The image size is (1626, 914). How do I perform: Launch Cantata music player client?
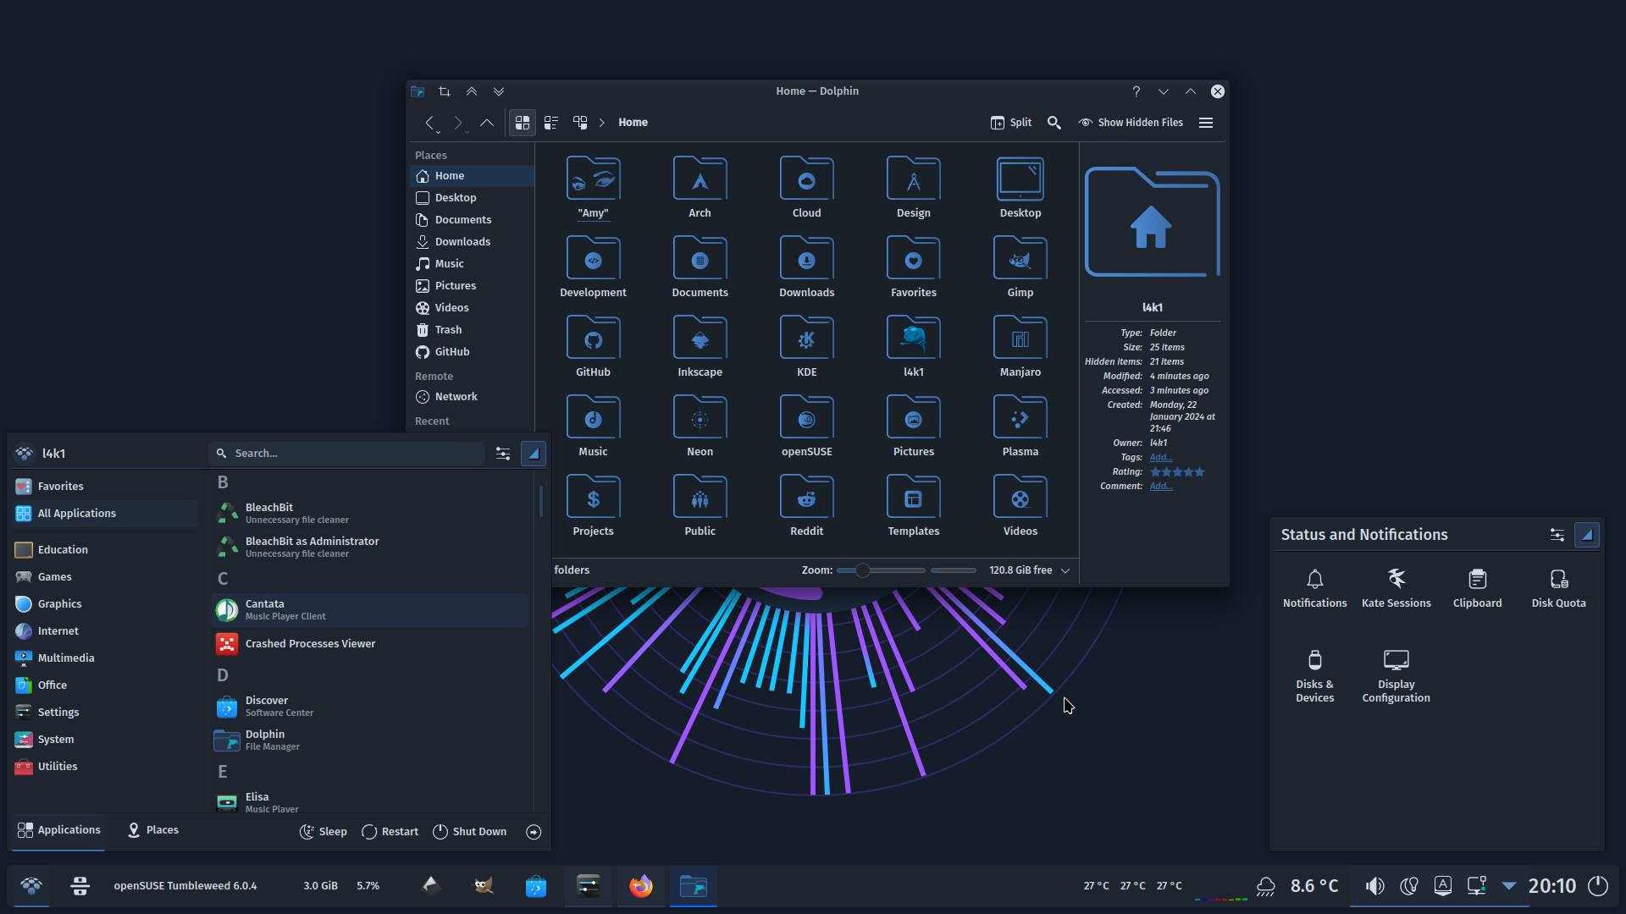370,610
